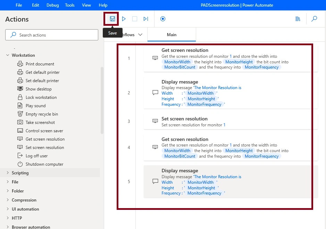Image resolution: width=326 pixels, height=229 pixels.
Task: Click the flow search magnifier icon
Action: (x=314, y=19)
